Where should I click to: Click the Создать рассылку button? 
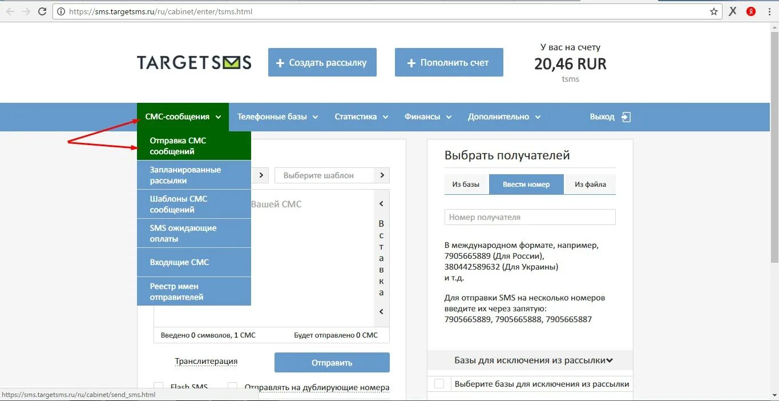pyautogui.click(x=322, y=62)
